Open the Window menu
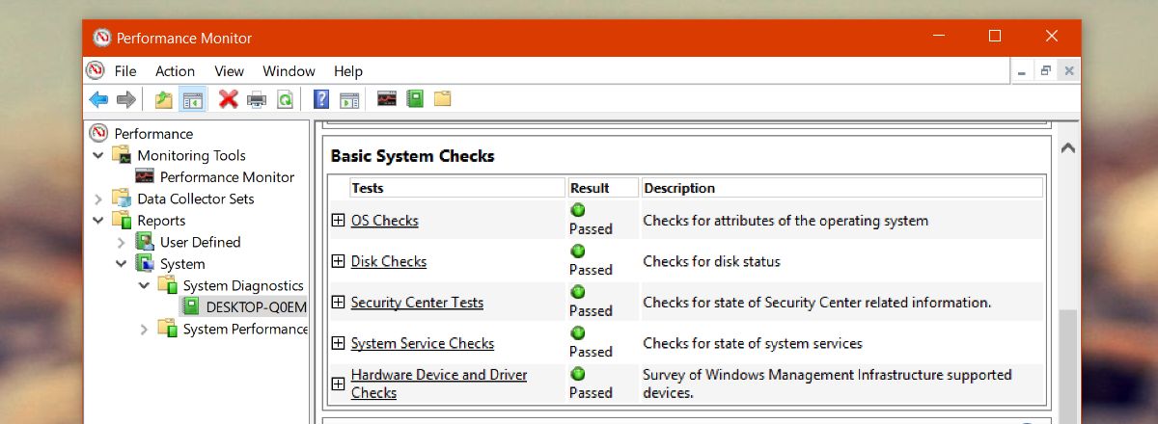This screenshot has height=424, width=1158. pyautogui.click(x=289, y=70)
